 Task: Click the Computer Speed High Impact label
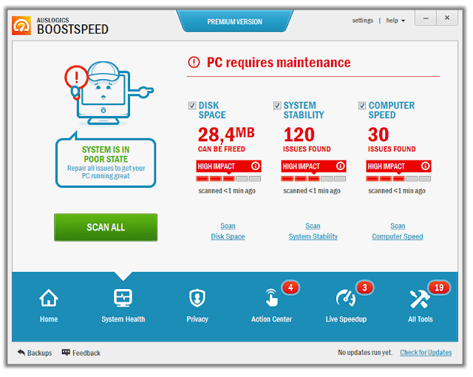tap(387, 166)
